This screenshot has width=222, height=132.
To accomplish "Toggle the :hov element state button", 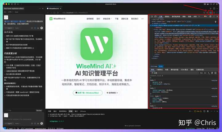I will click(201, 73).
